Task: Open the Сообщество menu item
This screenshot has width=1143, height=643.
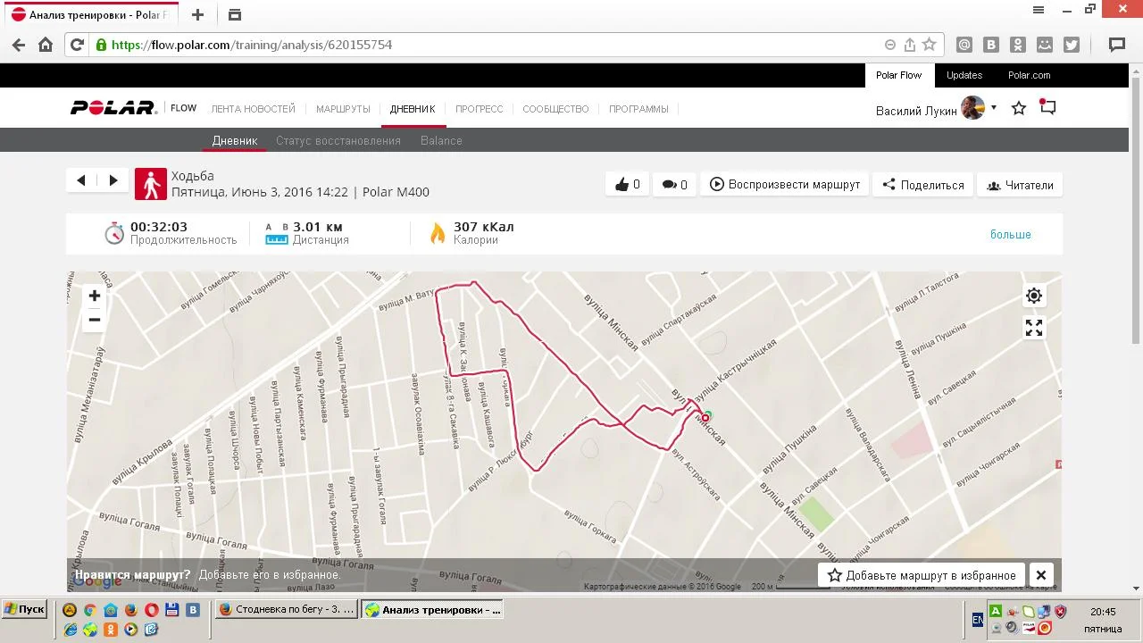Action: tap(556, 109)
